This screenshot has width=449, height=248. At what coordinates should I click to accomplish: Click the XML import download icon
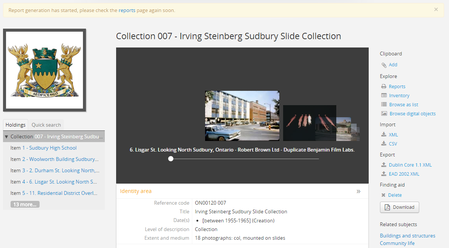(x=384, y=135)
